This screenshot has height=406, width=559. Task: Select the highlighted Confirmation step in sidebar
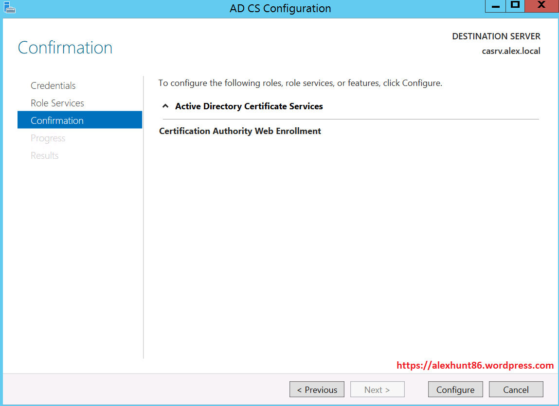coord(57,120)
